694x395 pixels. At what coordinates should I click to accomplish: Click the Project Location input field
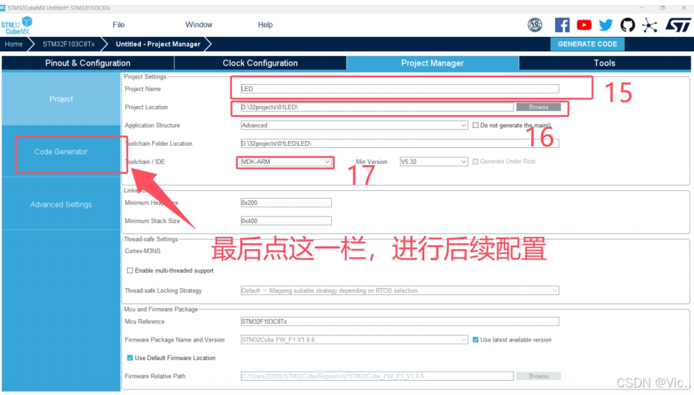click(377, 107)
